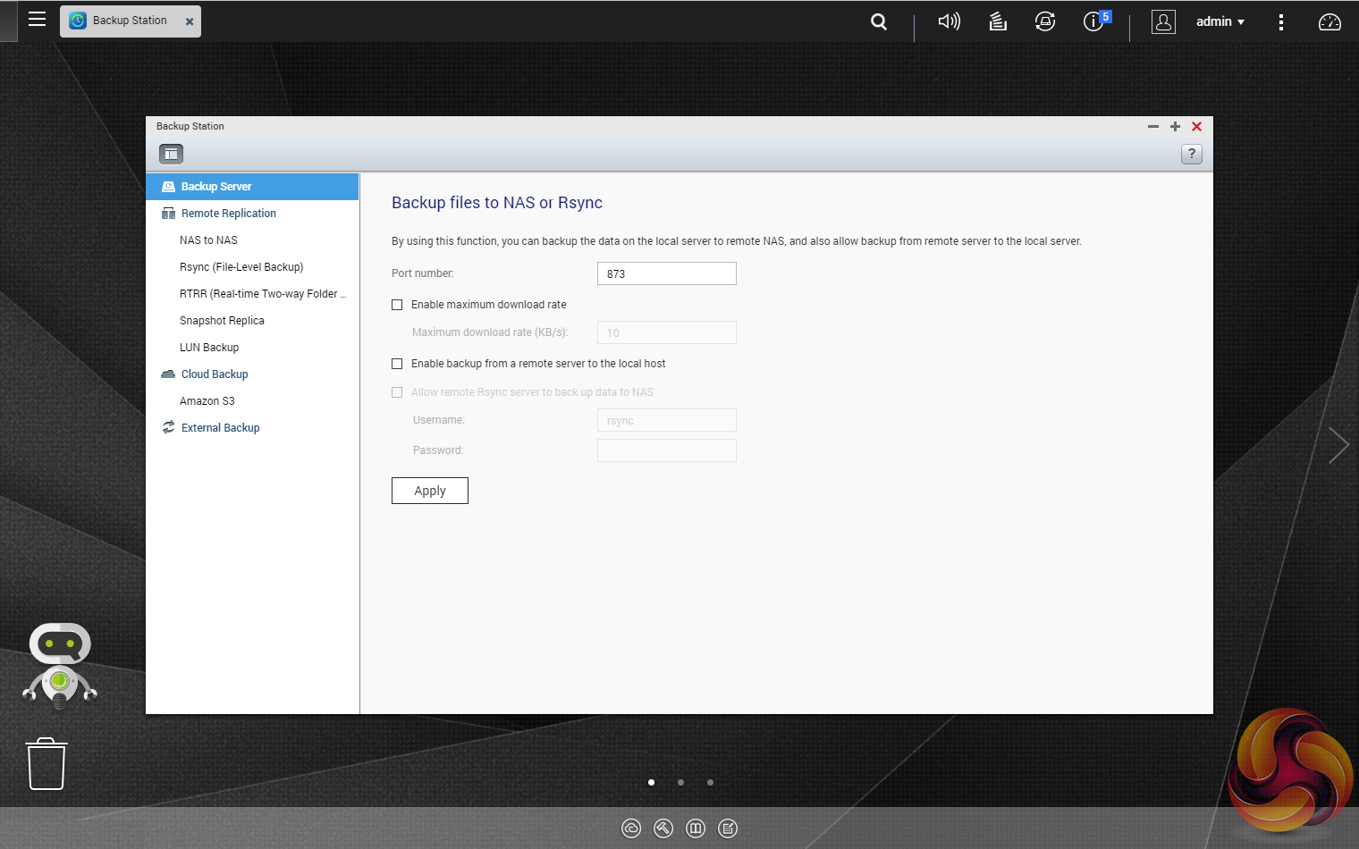
Task: Toggle the Backup Station sidebar panel icon
Action: 171,154
